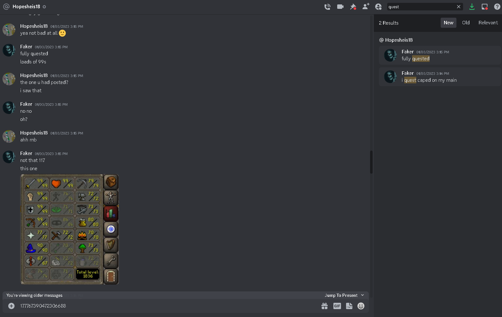502x317 pixels.
Task: Click message 'loads of 99s'
Action: pos(33,62)
